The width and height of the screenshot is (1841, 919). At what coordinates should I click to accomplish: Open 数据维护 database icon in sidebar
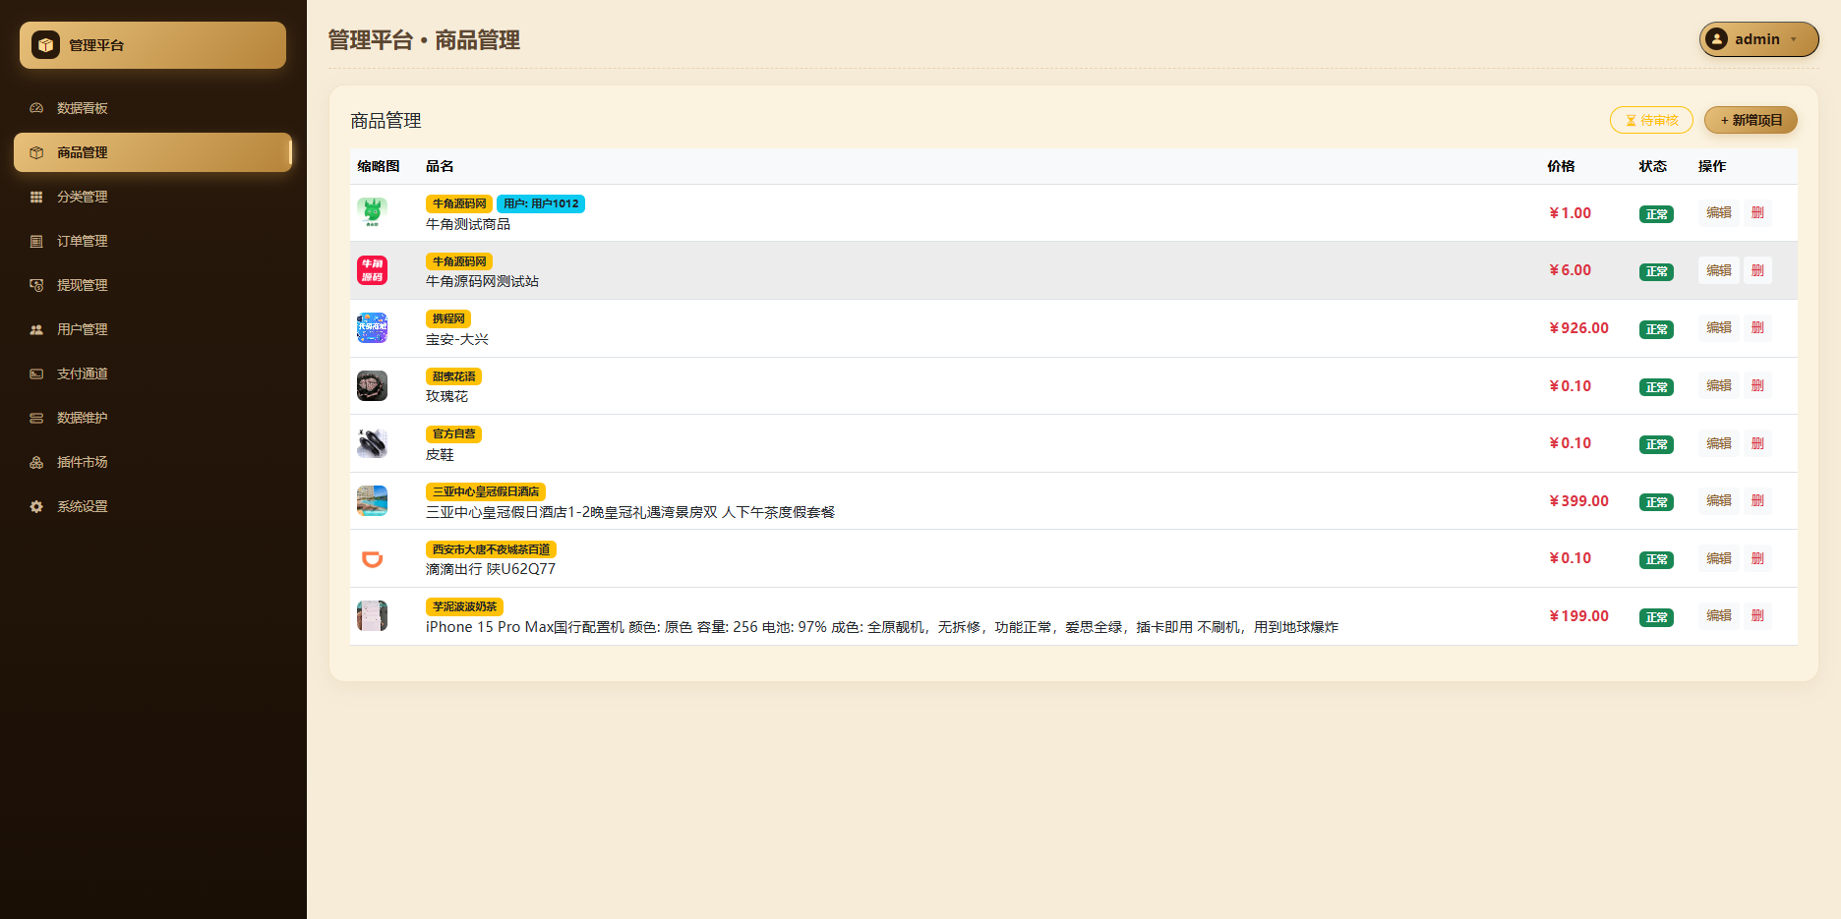(36, 418)
